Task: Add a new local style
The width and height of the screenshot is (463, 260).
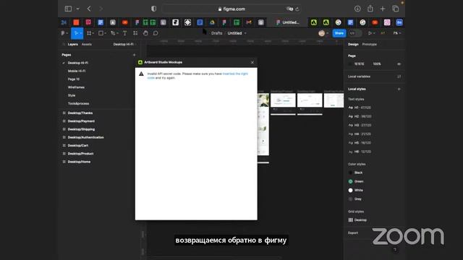Action: 399,89
